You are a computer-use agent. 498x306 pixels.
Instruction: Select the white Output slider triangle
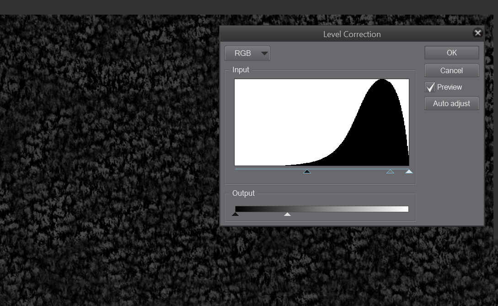[x=287, y=213]
